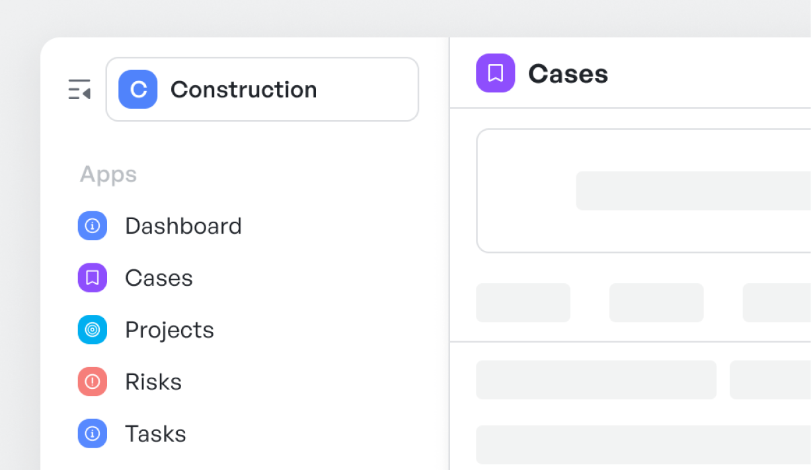
Task: Click the second filter pill placeholder
Action: pyautogui.click(x=656, y=302)
